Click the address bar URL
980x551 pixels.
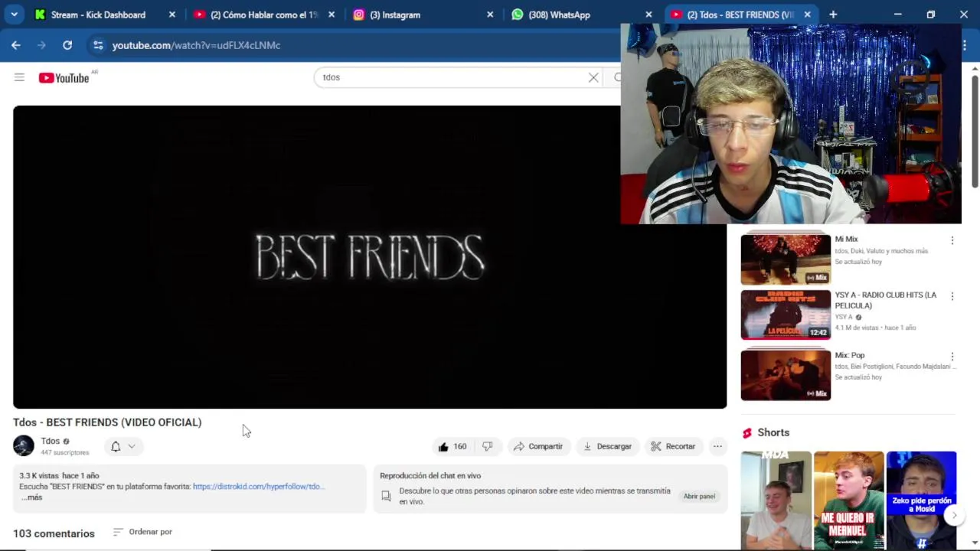click(x=196, y=45)
